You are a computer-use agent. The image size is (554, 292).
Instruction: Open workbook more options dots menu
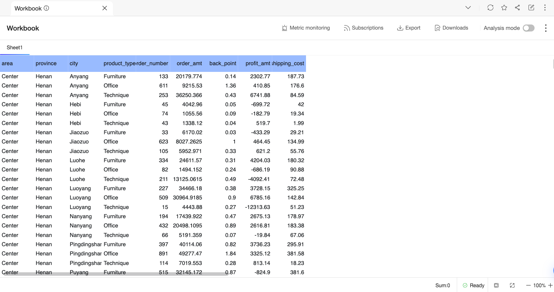546,28
